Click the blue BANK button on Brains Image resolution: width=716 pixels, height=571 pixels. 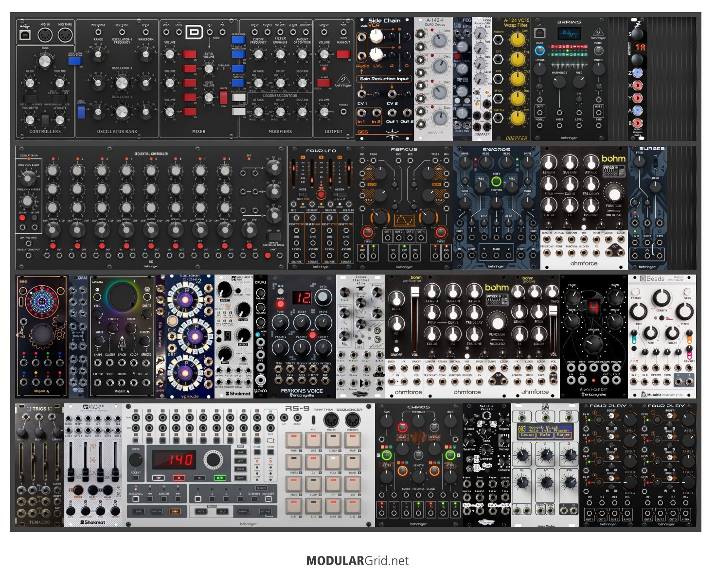[x=540, y=51]
